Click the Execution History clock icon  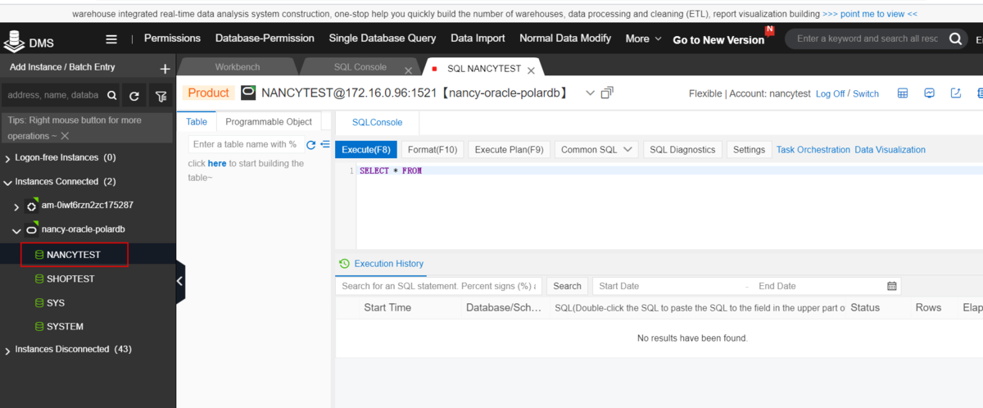click(x=344, y=264)
